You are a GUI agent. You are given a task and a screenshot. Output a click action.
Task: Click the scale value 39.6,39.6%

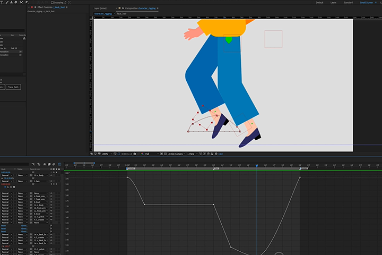(9, 178)
